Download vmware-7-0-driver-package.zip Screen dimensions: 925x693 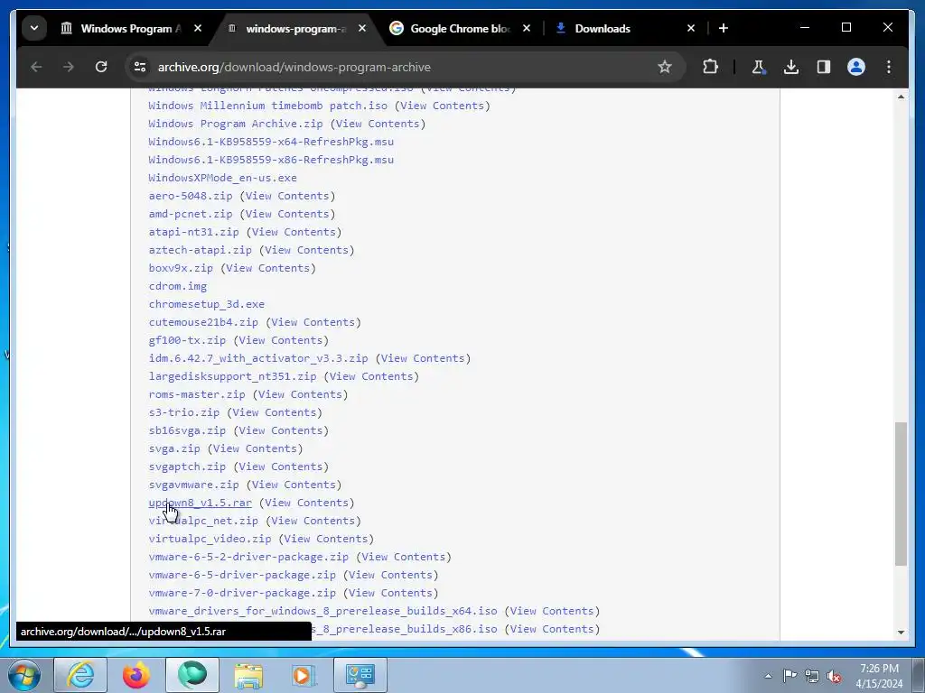tap(242, 593)
